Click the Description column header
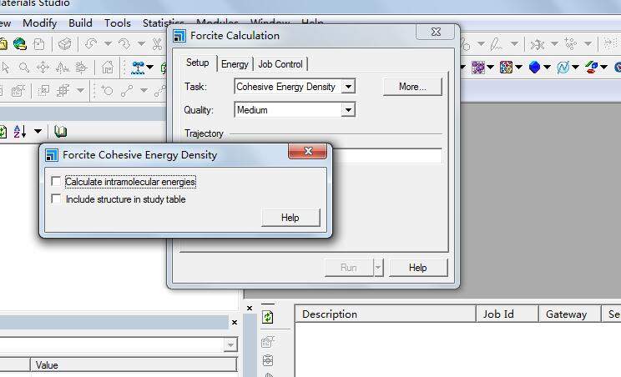621x377 pixels. [x=386, y=314]
